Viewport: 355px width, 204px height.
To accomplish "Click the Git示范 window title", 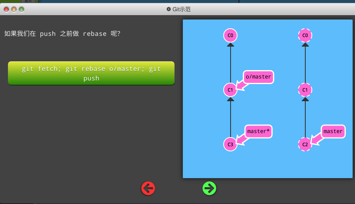I will (x=181, y=9).
